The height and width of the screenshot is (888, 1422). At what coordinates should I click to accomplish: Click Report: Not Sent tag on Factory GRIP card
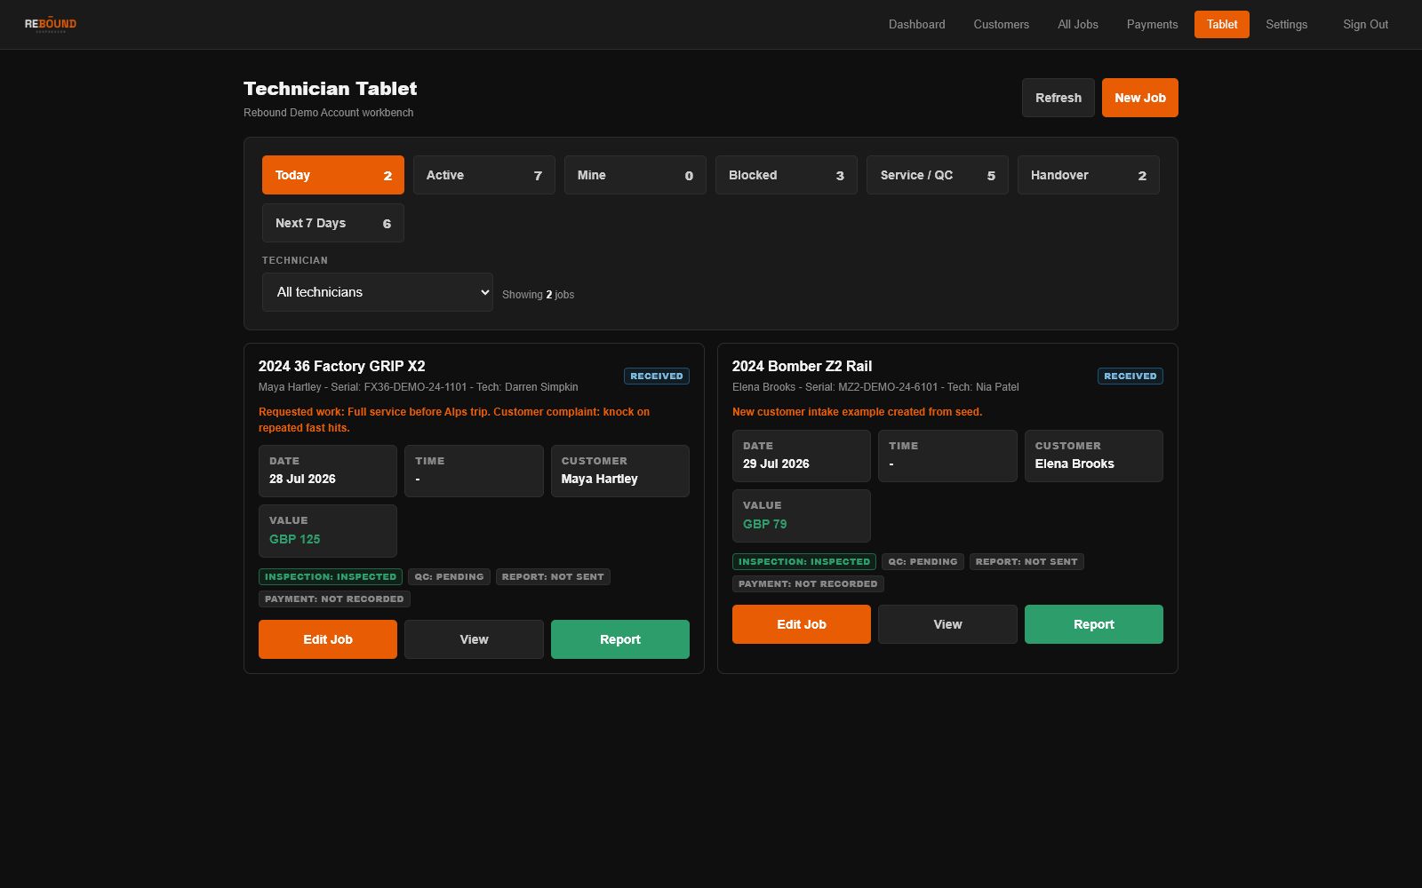[553, 577]
